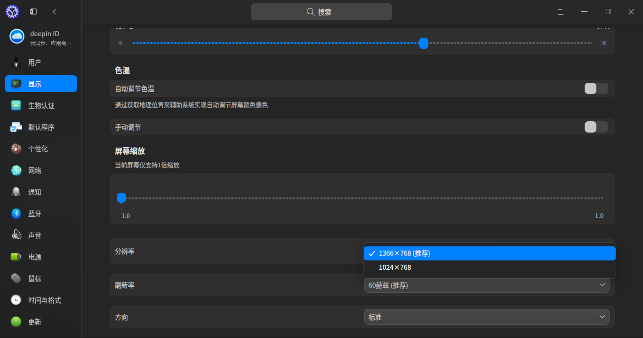Click the bright sun icon beside slider
Viewport: 643px width, 338px height.
click(x=604, y=43)
